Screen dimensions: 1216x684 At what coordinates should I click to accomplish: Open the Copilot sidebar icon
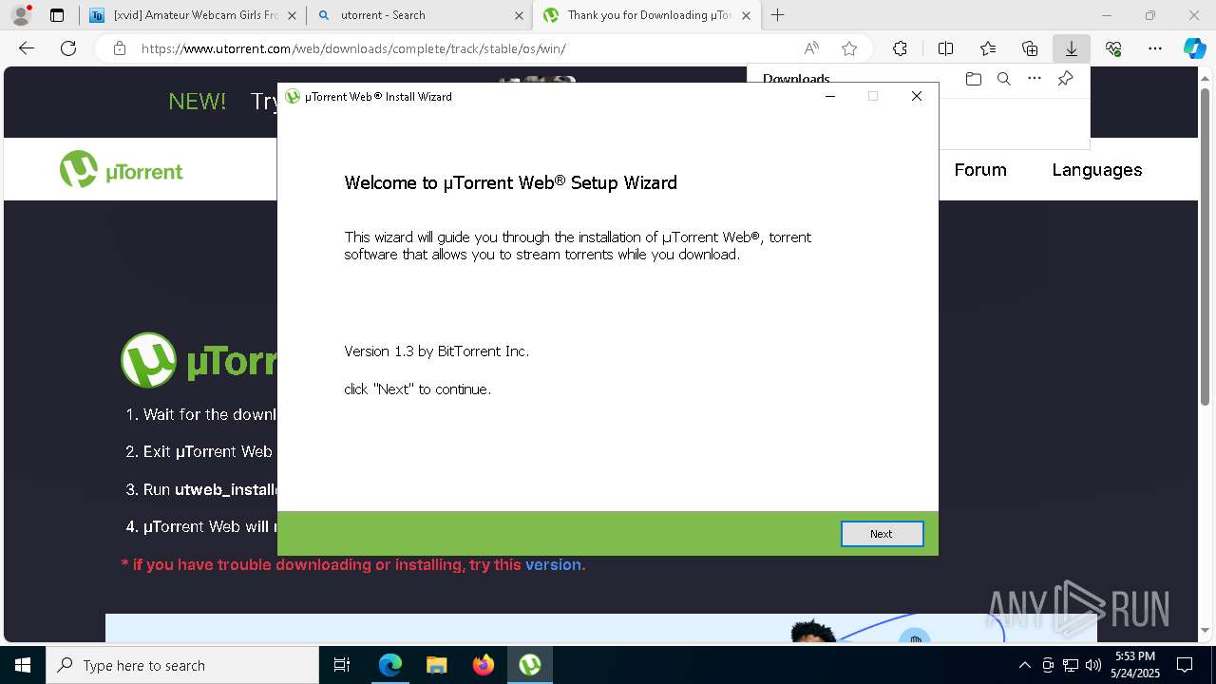[x=1195, y=48]
